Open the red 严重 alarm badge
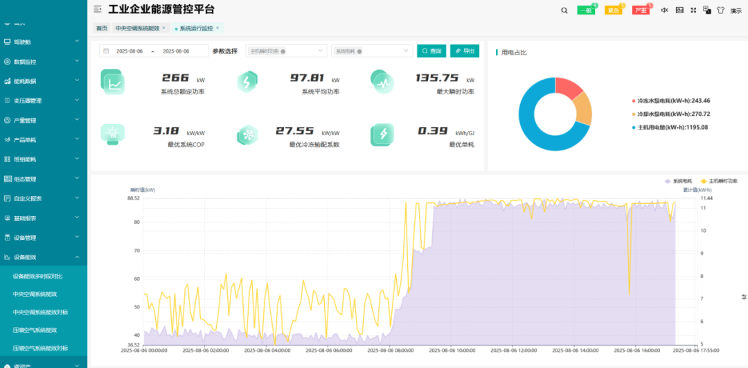 [x=641, y=10]
